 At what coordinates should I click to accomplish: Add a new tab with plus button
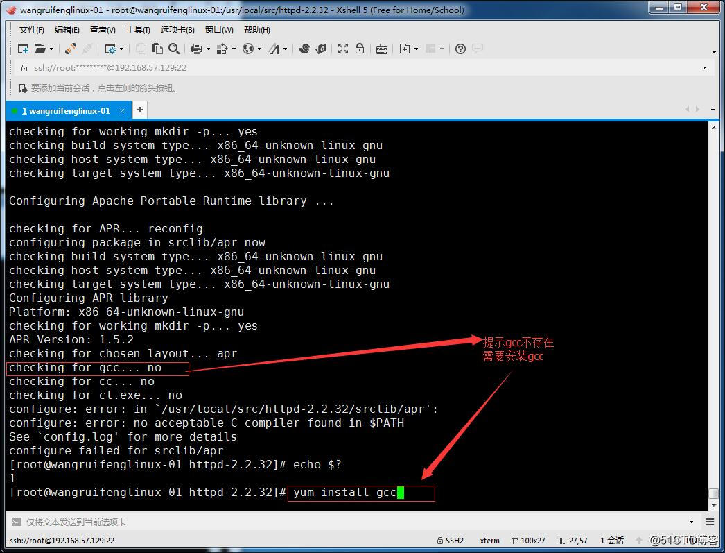(139, 110)
